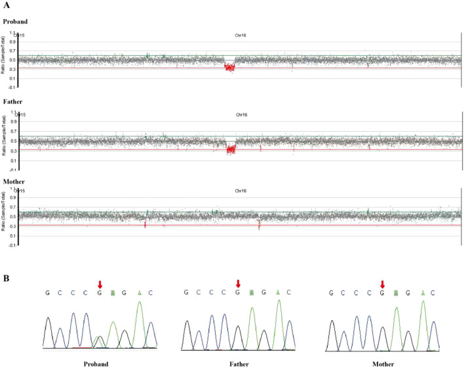Click the panel letter "B"
This screenshot has width=464, height=369.
point(6,278)
